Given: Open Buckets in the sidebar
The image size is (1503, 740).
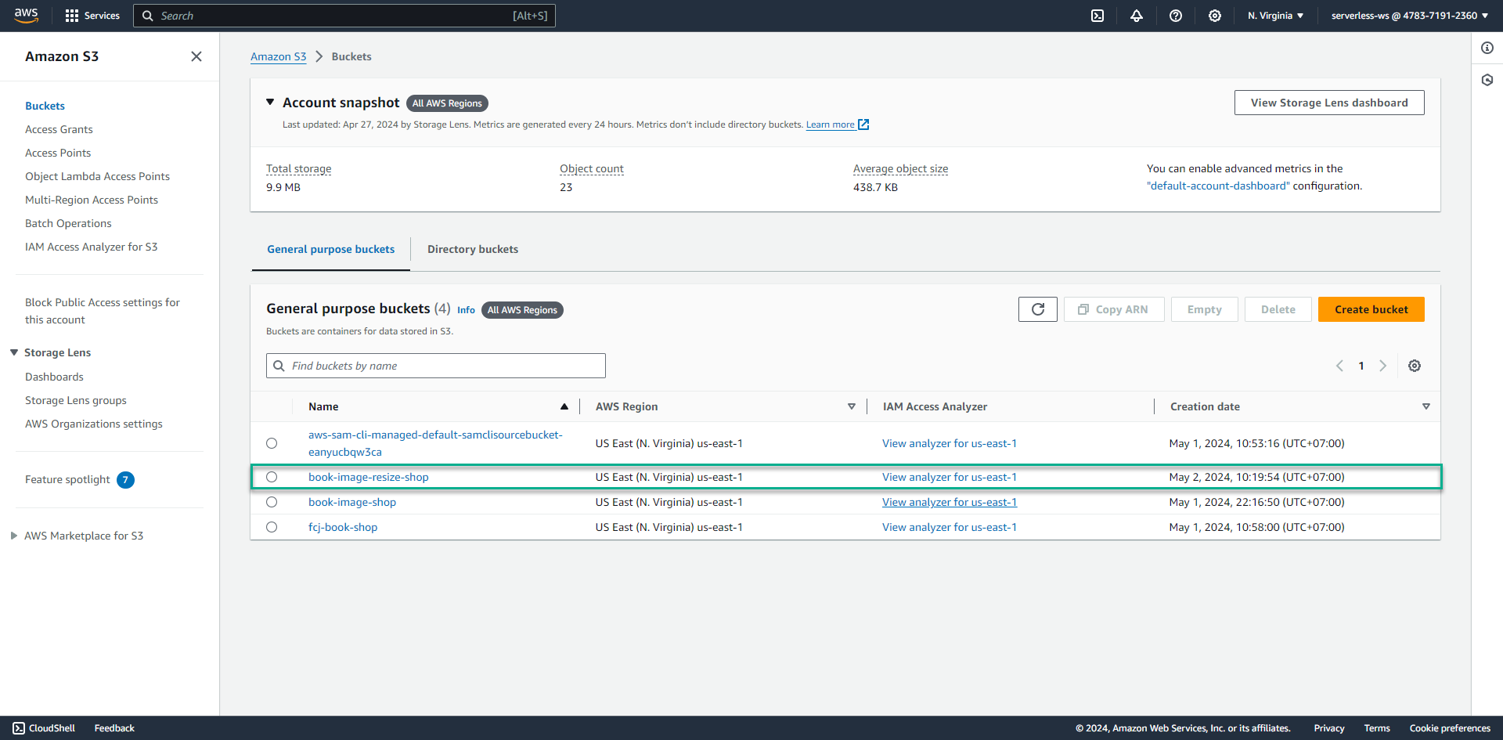Looking at the screenshot, I should [x=45, y=106].
